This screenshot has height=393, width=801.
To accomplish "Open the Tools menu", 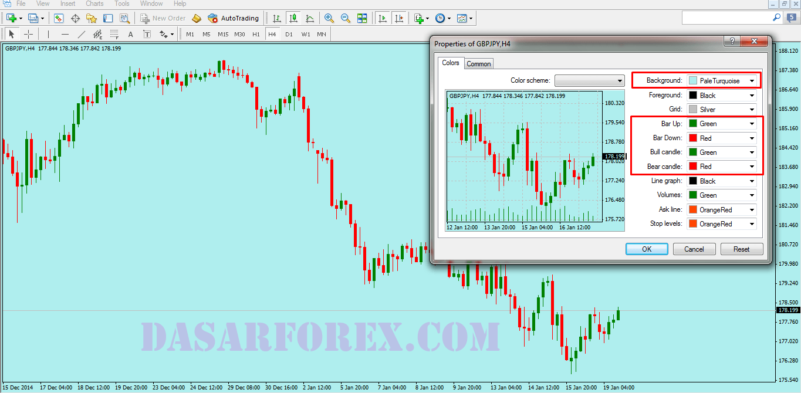I will pyautogui.click(x=122, y=4).
